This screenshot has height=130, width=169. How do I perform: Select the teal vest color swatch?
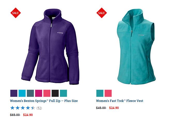click(x=100, y=93)
